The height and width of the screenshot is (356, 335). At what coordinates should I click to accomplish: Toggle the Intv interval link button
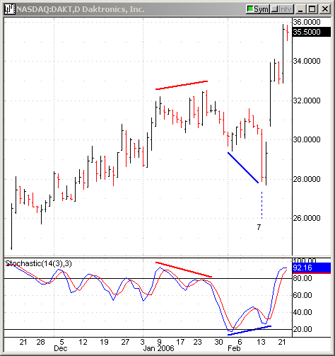[x=282, y=9]
